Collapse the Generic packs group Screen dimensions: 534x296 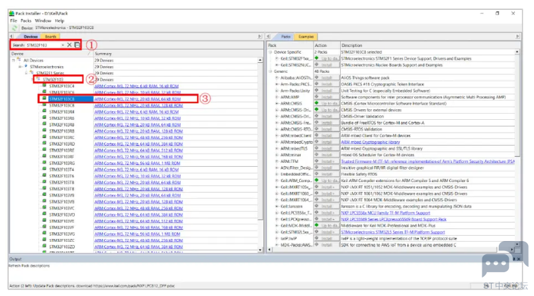pos(271,72)
